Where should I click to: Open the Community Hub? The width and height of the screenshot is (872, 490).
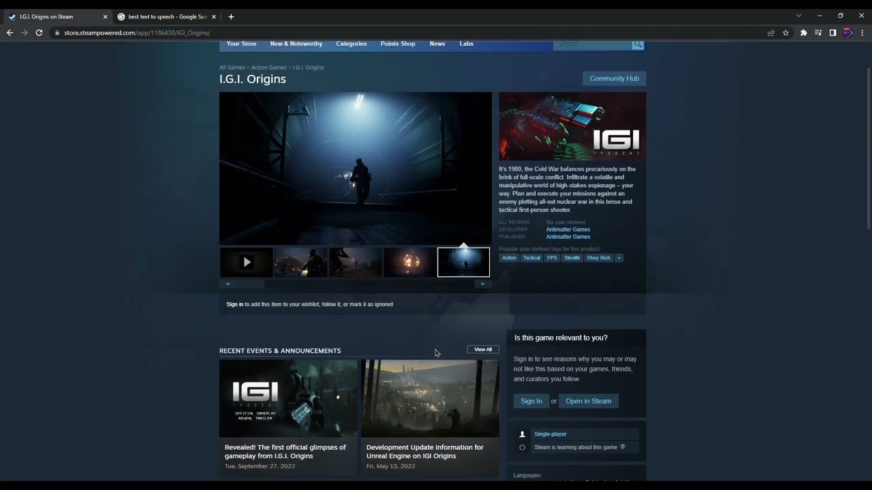pos(614,78)
